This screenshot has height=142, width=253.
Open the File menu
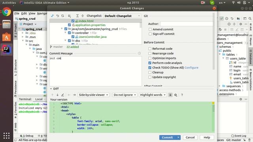17,13
